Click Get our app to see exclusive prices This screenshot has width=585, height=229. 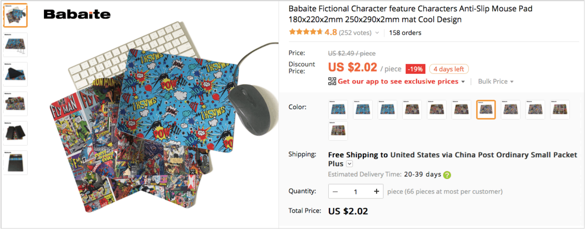398,82
